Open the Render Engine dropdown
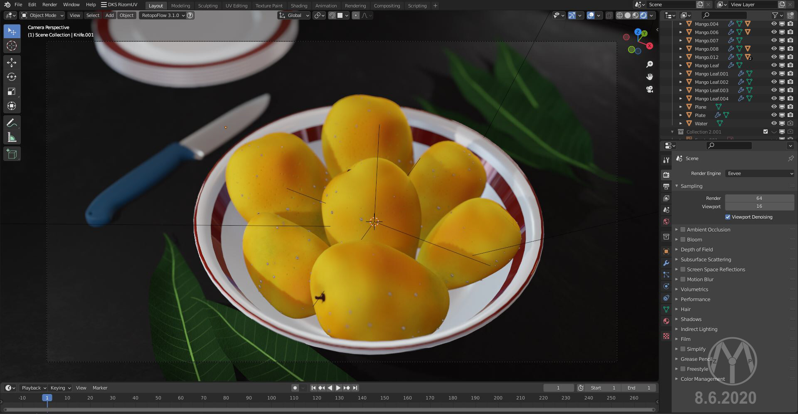 tap(759, 173)
